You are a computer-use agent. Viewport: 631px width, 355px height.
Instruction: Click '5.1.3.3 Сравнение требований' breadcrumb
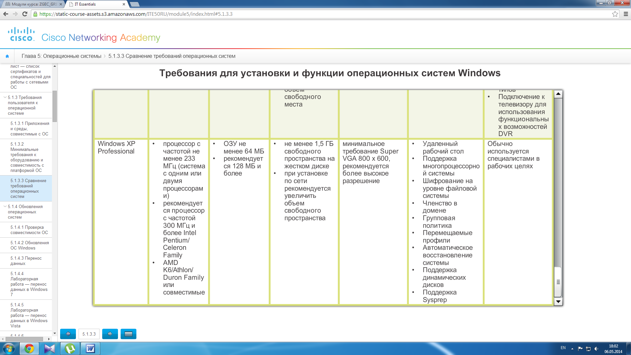pyautogui.click(x=172, y=56)
